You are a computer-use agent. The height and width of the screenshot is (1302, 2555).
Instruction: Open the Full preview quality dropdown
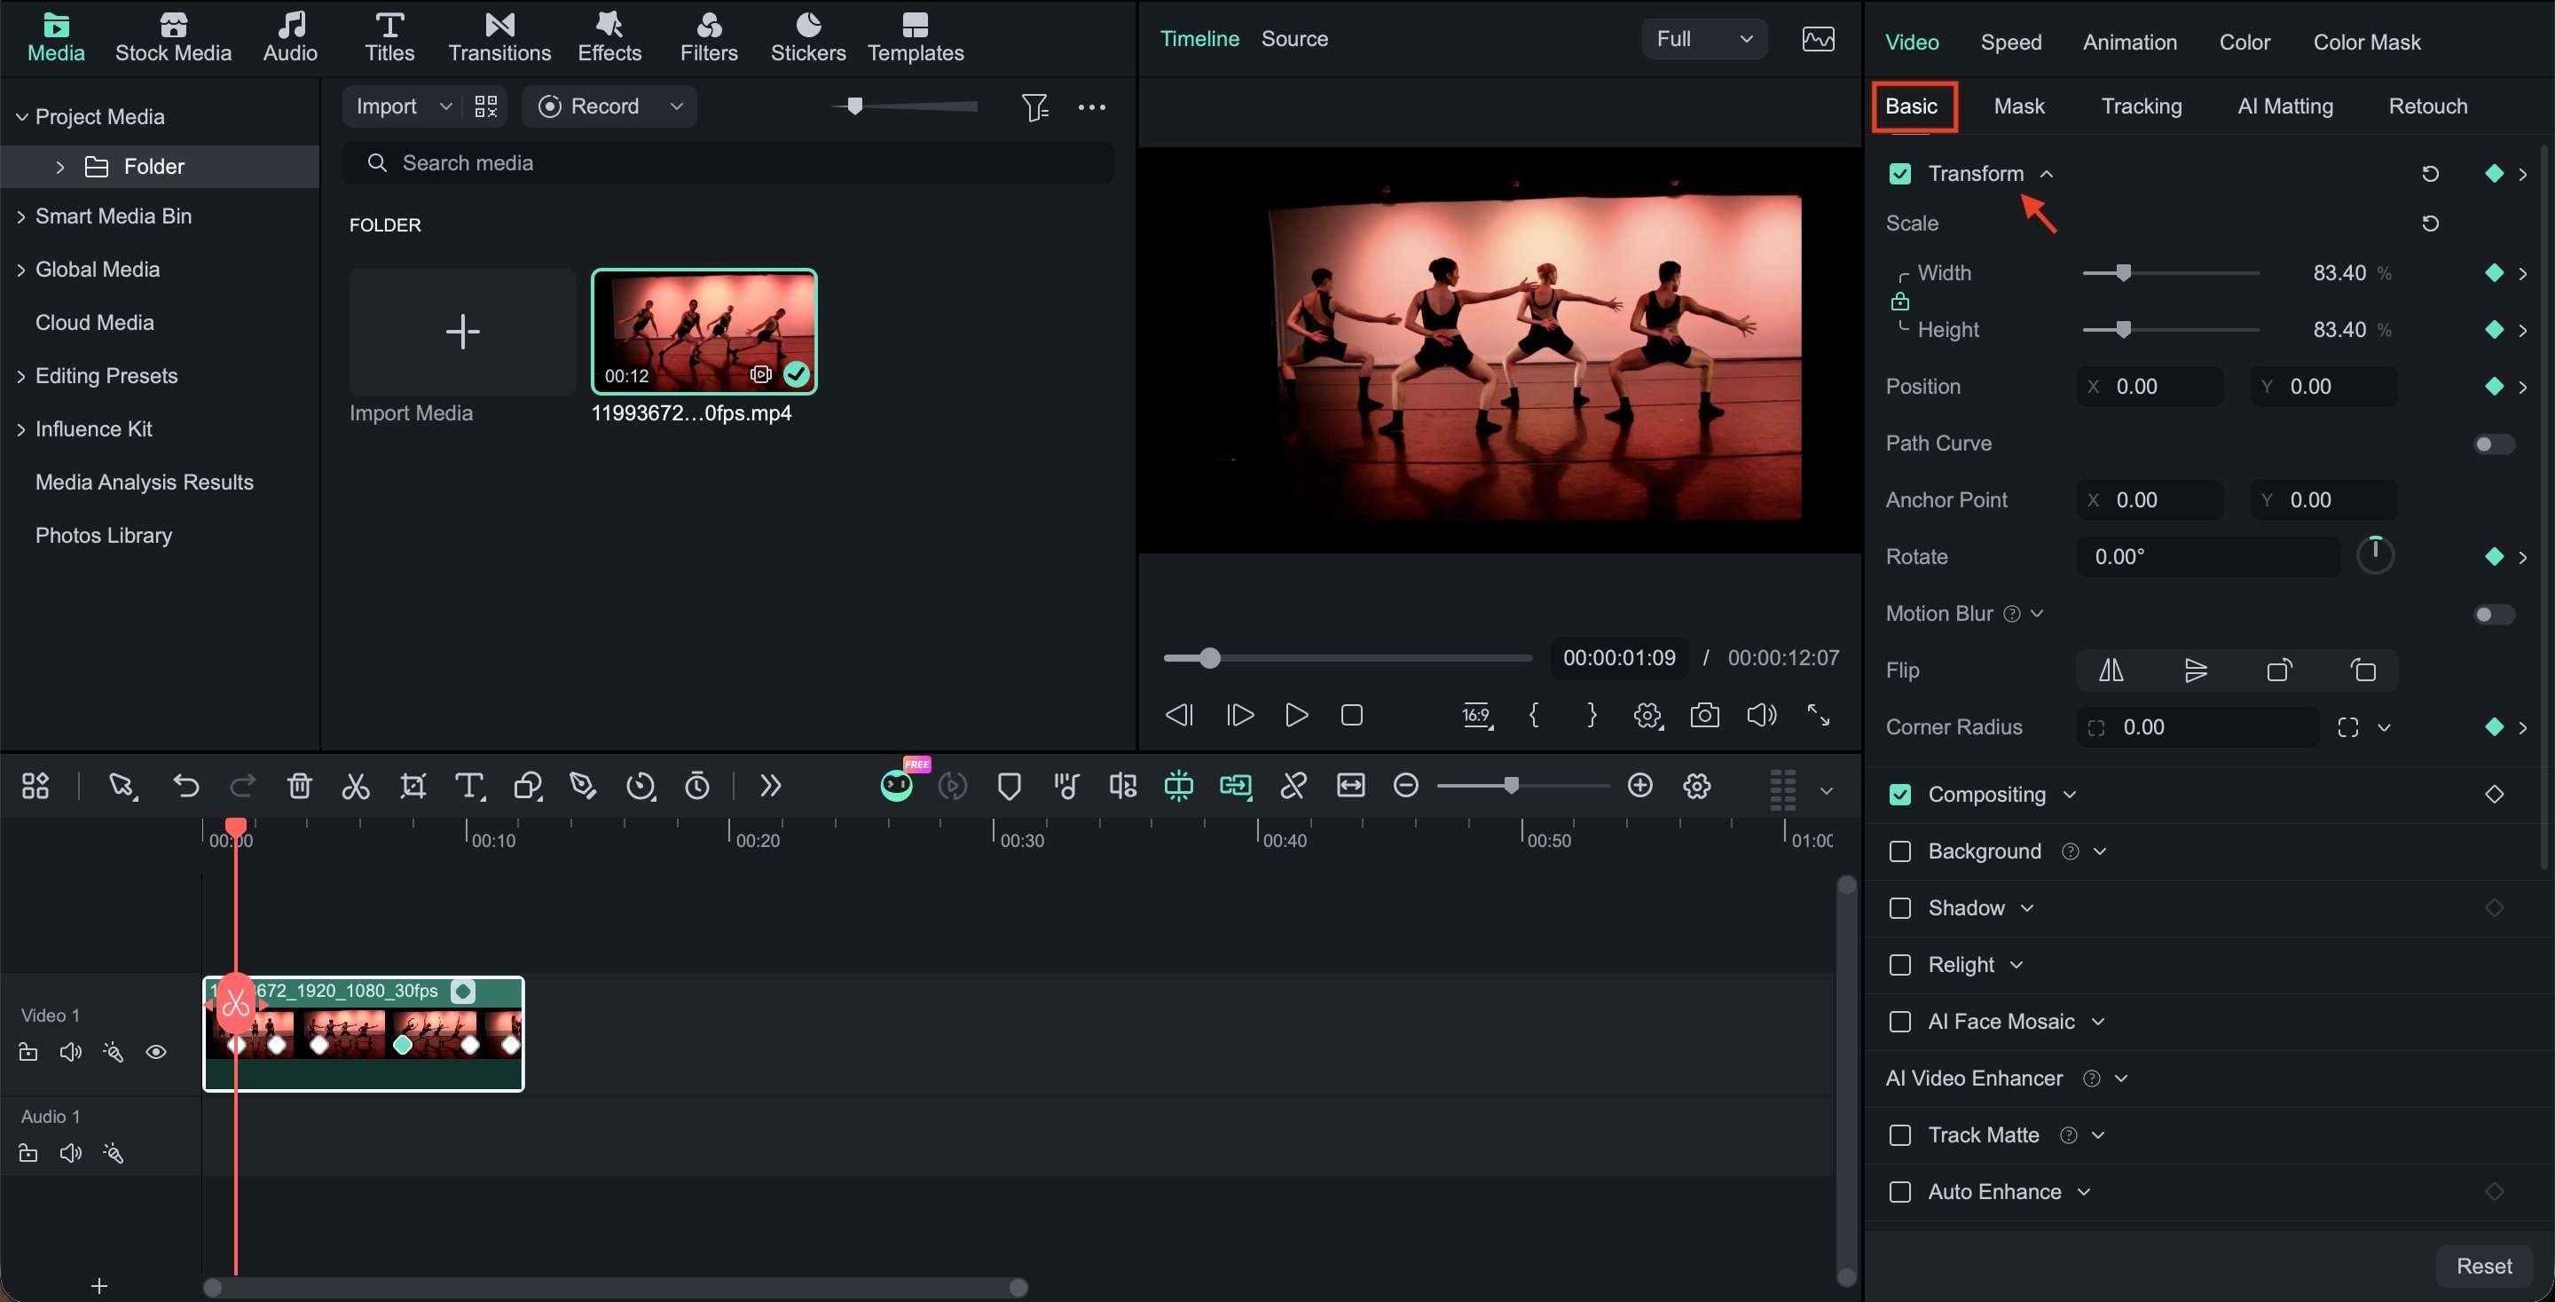coord(1704,39)
